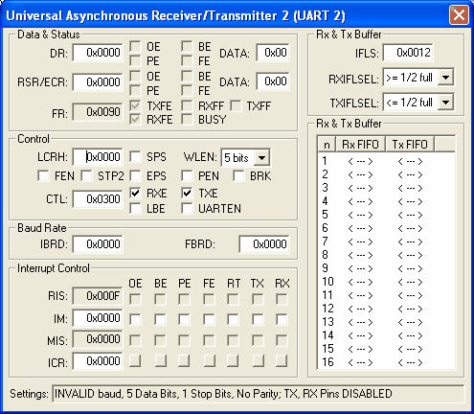The width and height of the screenshot is (474, 414).
Task: Click the Rx FIFO column header
Action: click(x=360, y=144)
